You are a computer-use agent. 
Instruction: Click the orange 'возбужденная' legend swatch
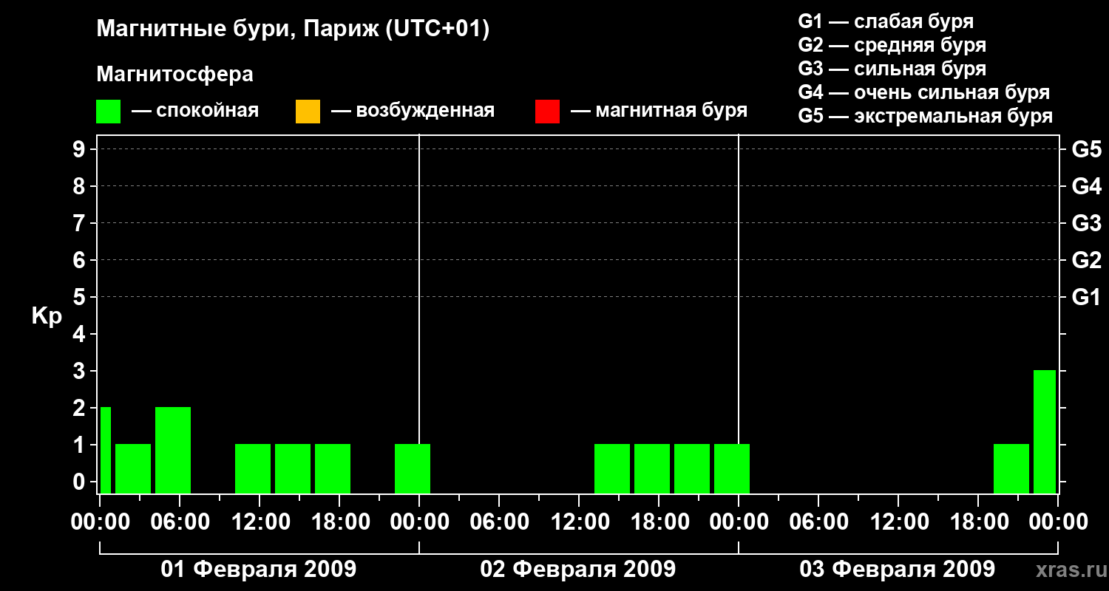tap(308, 112)
